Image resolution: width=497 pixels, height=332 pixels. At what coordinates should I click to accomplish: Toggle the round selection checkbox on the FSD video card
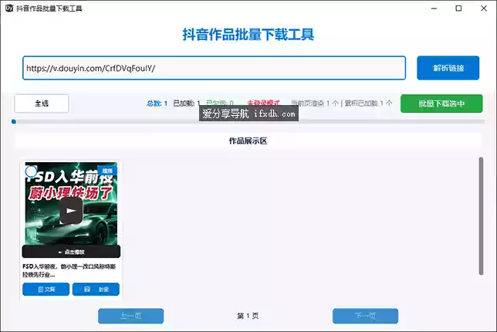pos(31,171)
